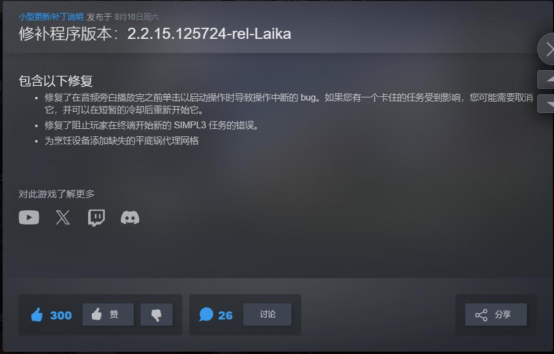Open the Discord server icon

[x=130, y=218]
